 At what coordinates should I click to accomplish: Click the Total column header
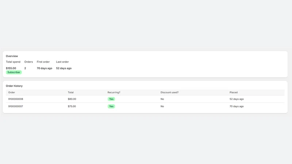pyautogui.click(x=70, y=93)
